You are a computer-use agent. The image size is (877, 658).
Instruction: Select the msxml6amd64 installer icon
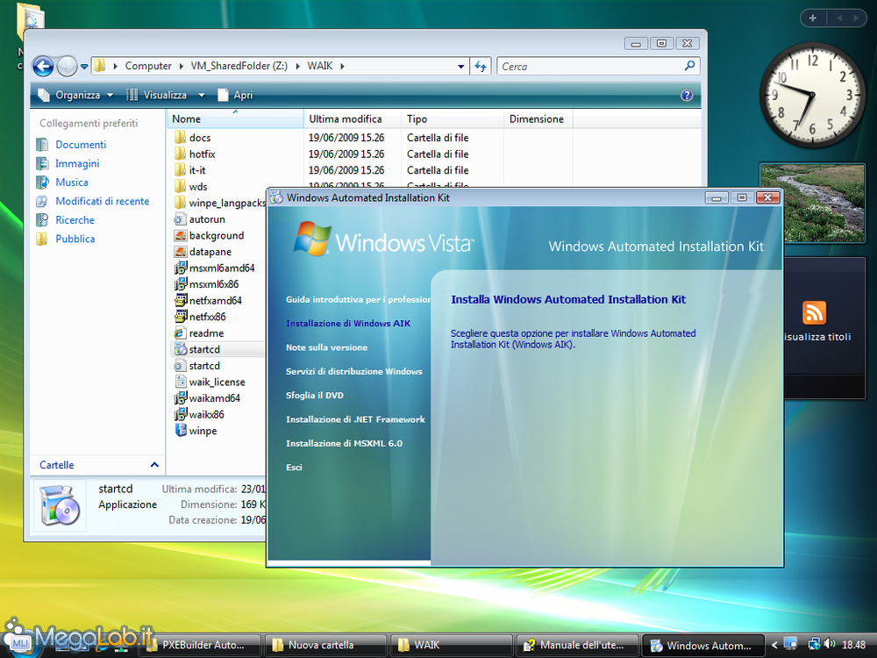coord(180,268)
